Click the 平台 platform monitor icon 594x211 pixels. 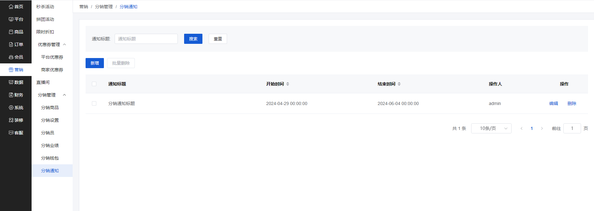point(11,19)
